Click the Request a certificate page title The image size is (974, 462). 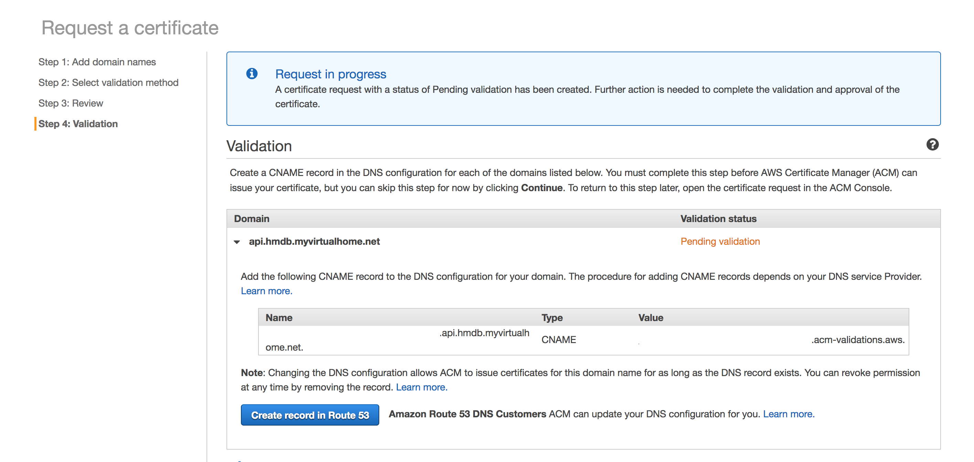[x=130, y=28]
